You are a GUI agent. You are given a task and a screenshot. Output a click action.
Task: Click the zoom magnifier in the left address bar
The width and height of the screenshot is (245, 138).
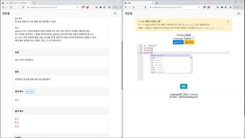(77, 7)
